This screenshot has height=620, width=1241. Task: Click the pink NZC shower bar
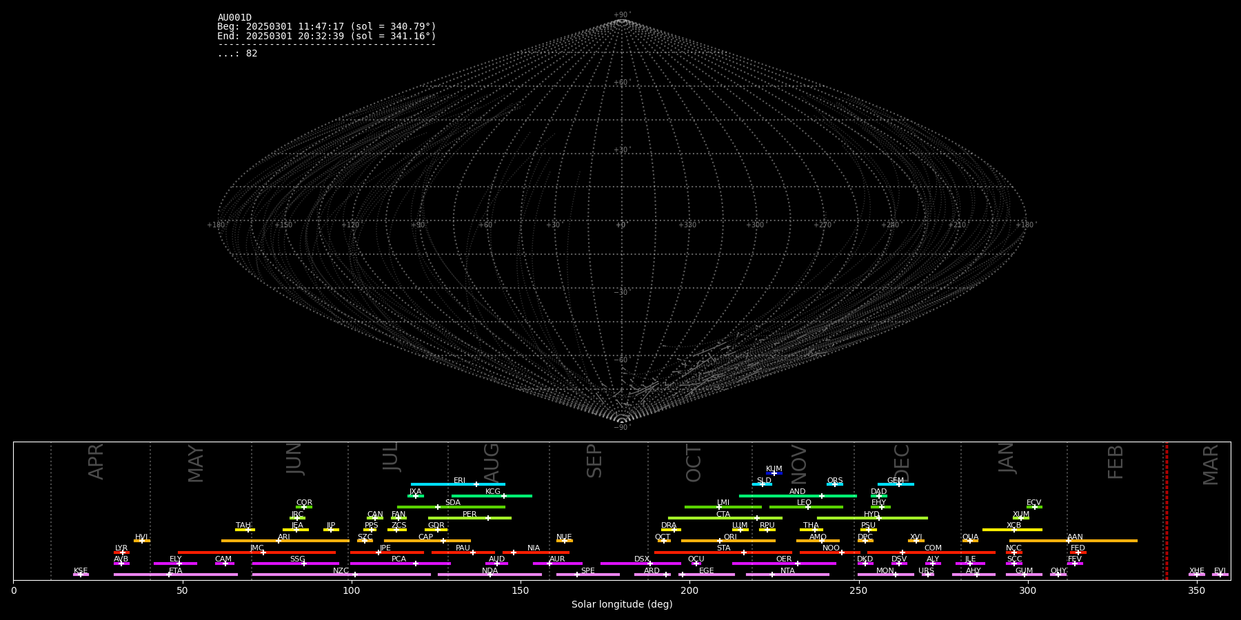click(341, 575)
